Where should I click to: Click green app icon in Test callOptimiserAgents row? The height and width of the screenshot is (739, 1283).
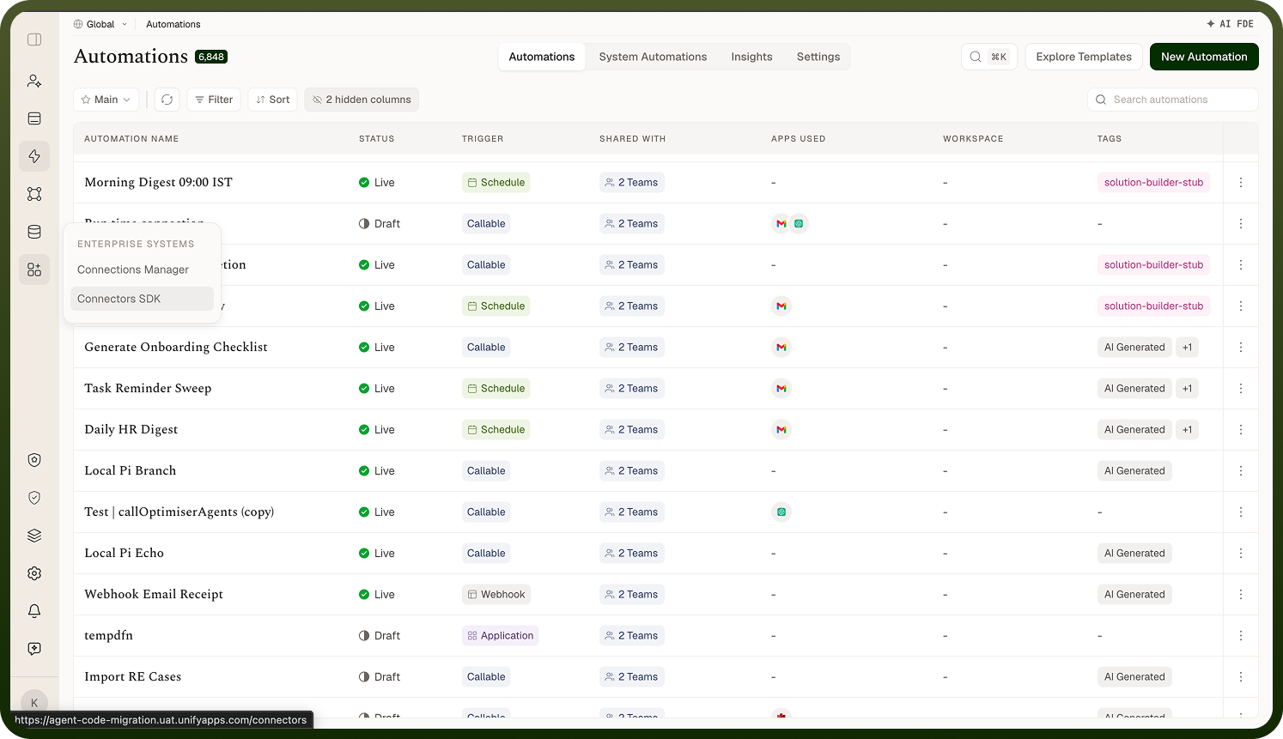(x=781, y=512)
